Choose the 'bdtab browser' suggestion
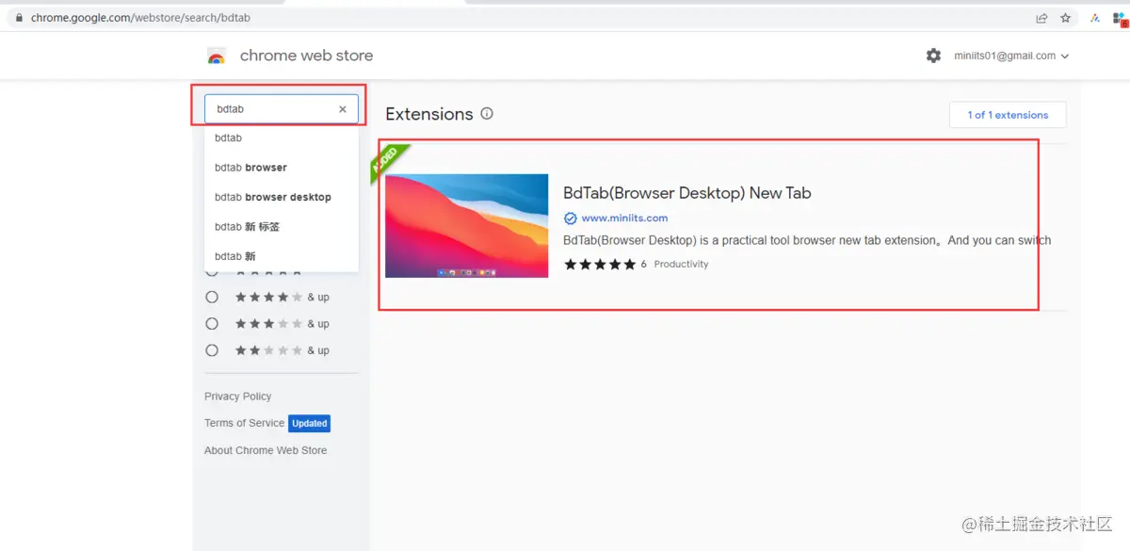 pos(282,168)
